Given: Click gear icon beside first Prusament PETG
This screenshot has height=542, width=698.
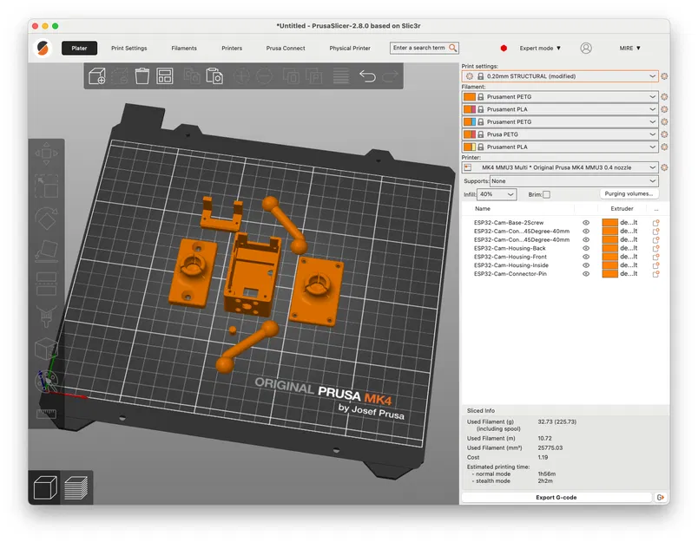Looking at the screenshot, I should [664, 96].
